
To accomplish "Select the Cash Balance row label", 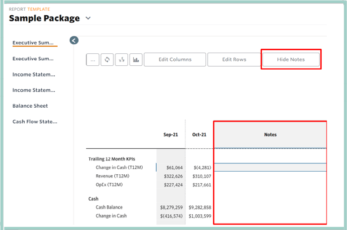I will pos(109,207).
